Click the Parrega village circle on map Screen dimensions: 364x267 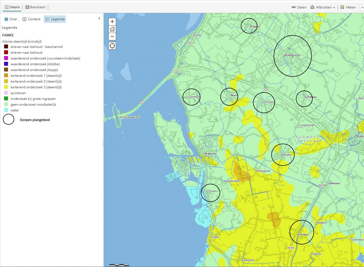[x=302, y=232]
